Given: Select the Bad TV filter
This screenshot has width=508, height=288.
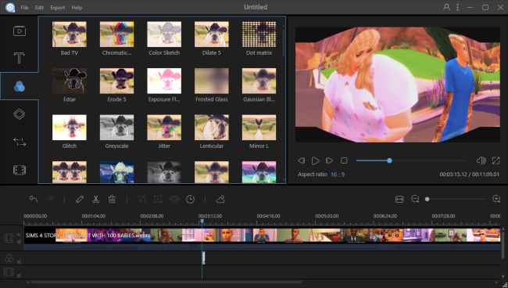Looking at the screenshot, I should pos(70,38).
